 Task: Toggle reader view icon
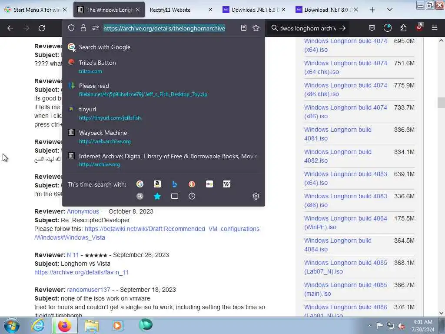pos(243,28)
